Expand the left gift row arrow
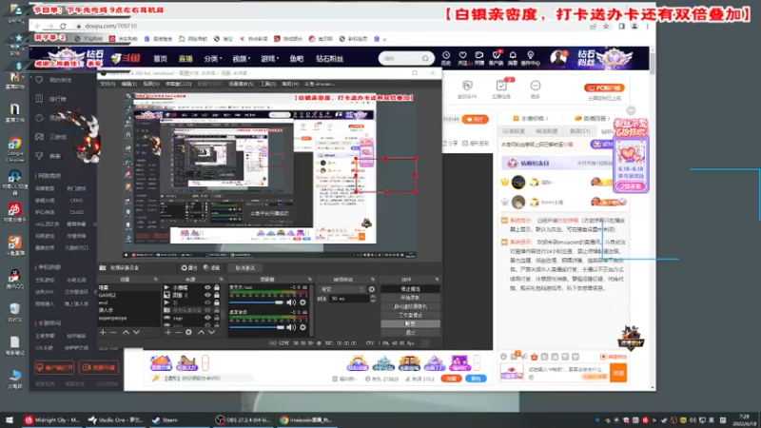761x428 pixels. (205, 362)
